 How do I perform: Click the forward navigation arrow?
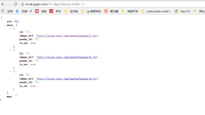pos(9,4)
